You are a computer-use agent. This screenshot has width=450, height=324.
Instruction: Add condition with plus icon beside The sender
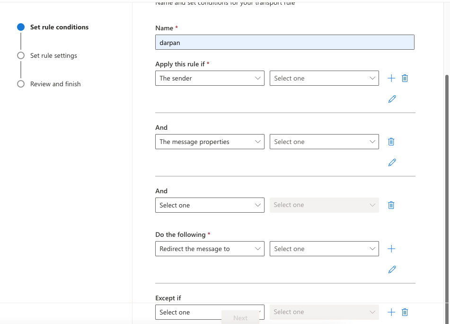tap(391, 78)
